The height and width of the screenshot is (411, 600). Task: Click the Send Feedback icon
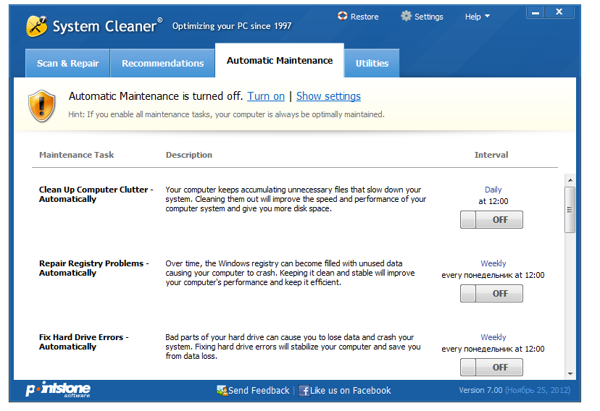[222, 390]
